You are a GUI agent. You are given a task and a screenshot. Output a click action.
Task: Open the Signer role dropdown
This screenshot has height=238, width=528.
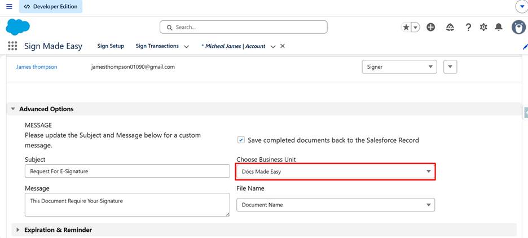[x=399, y=67]
